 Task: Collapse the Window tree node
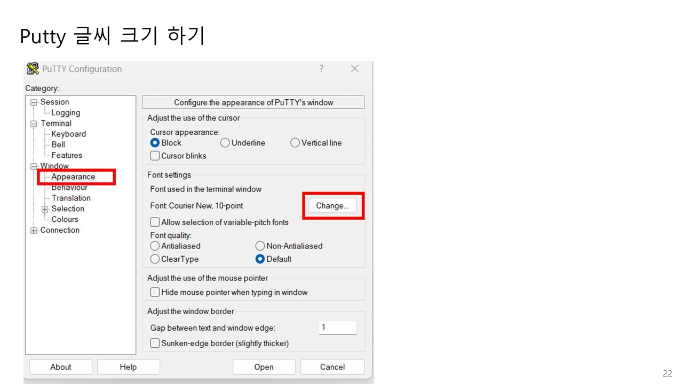click(33, 166)
